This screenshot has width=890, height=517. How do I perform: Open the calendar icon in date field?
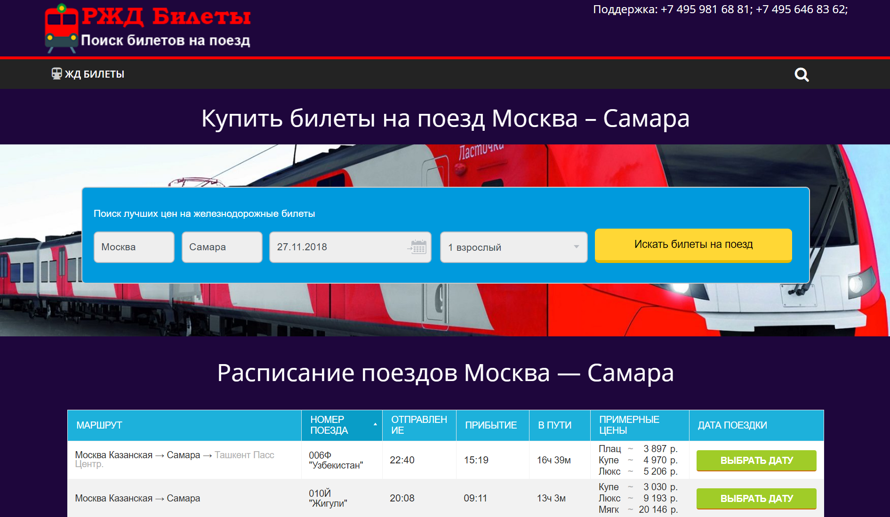418,247
